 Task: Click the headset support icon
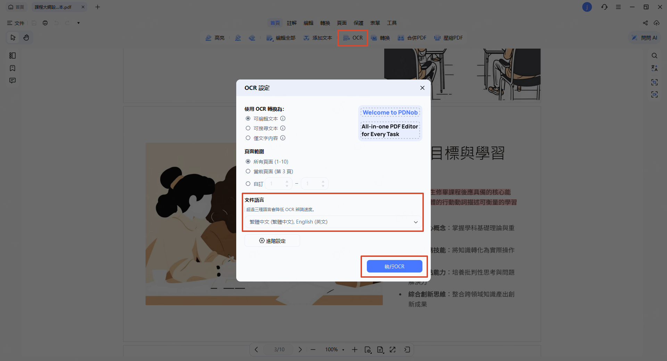click(x=604, y=7)
